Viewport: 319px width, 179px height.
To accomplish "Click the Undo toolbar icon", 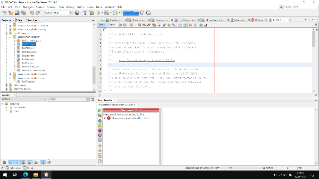I will [32, 13].
